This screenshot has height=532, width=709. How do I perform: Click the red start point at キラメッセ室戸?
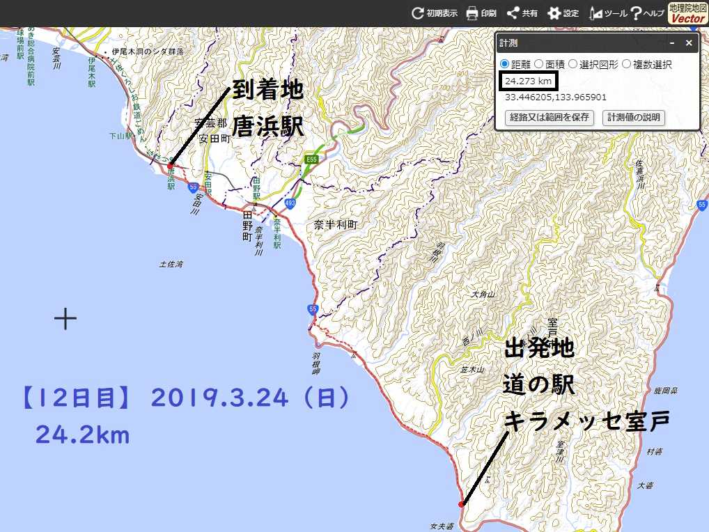click(461, 504)
